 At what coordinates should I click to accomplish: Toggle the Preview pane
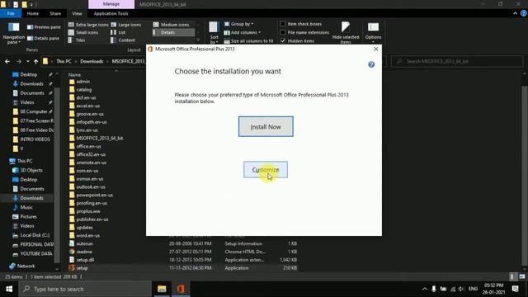pos(44,27)
